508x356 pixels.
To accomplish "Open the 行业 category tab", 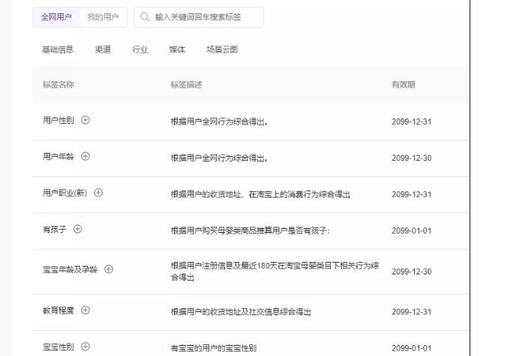I will [x=140, y=49].
